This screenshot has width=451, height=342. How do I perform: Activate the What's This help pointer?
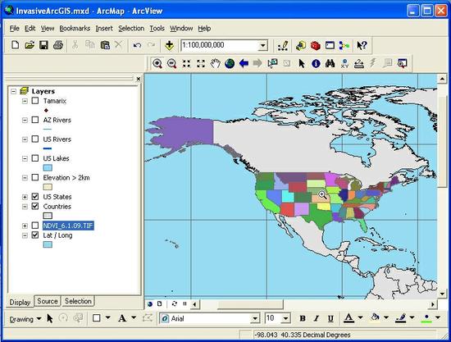click(362, 45)
